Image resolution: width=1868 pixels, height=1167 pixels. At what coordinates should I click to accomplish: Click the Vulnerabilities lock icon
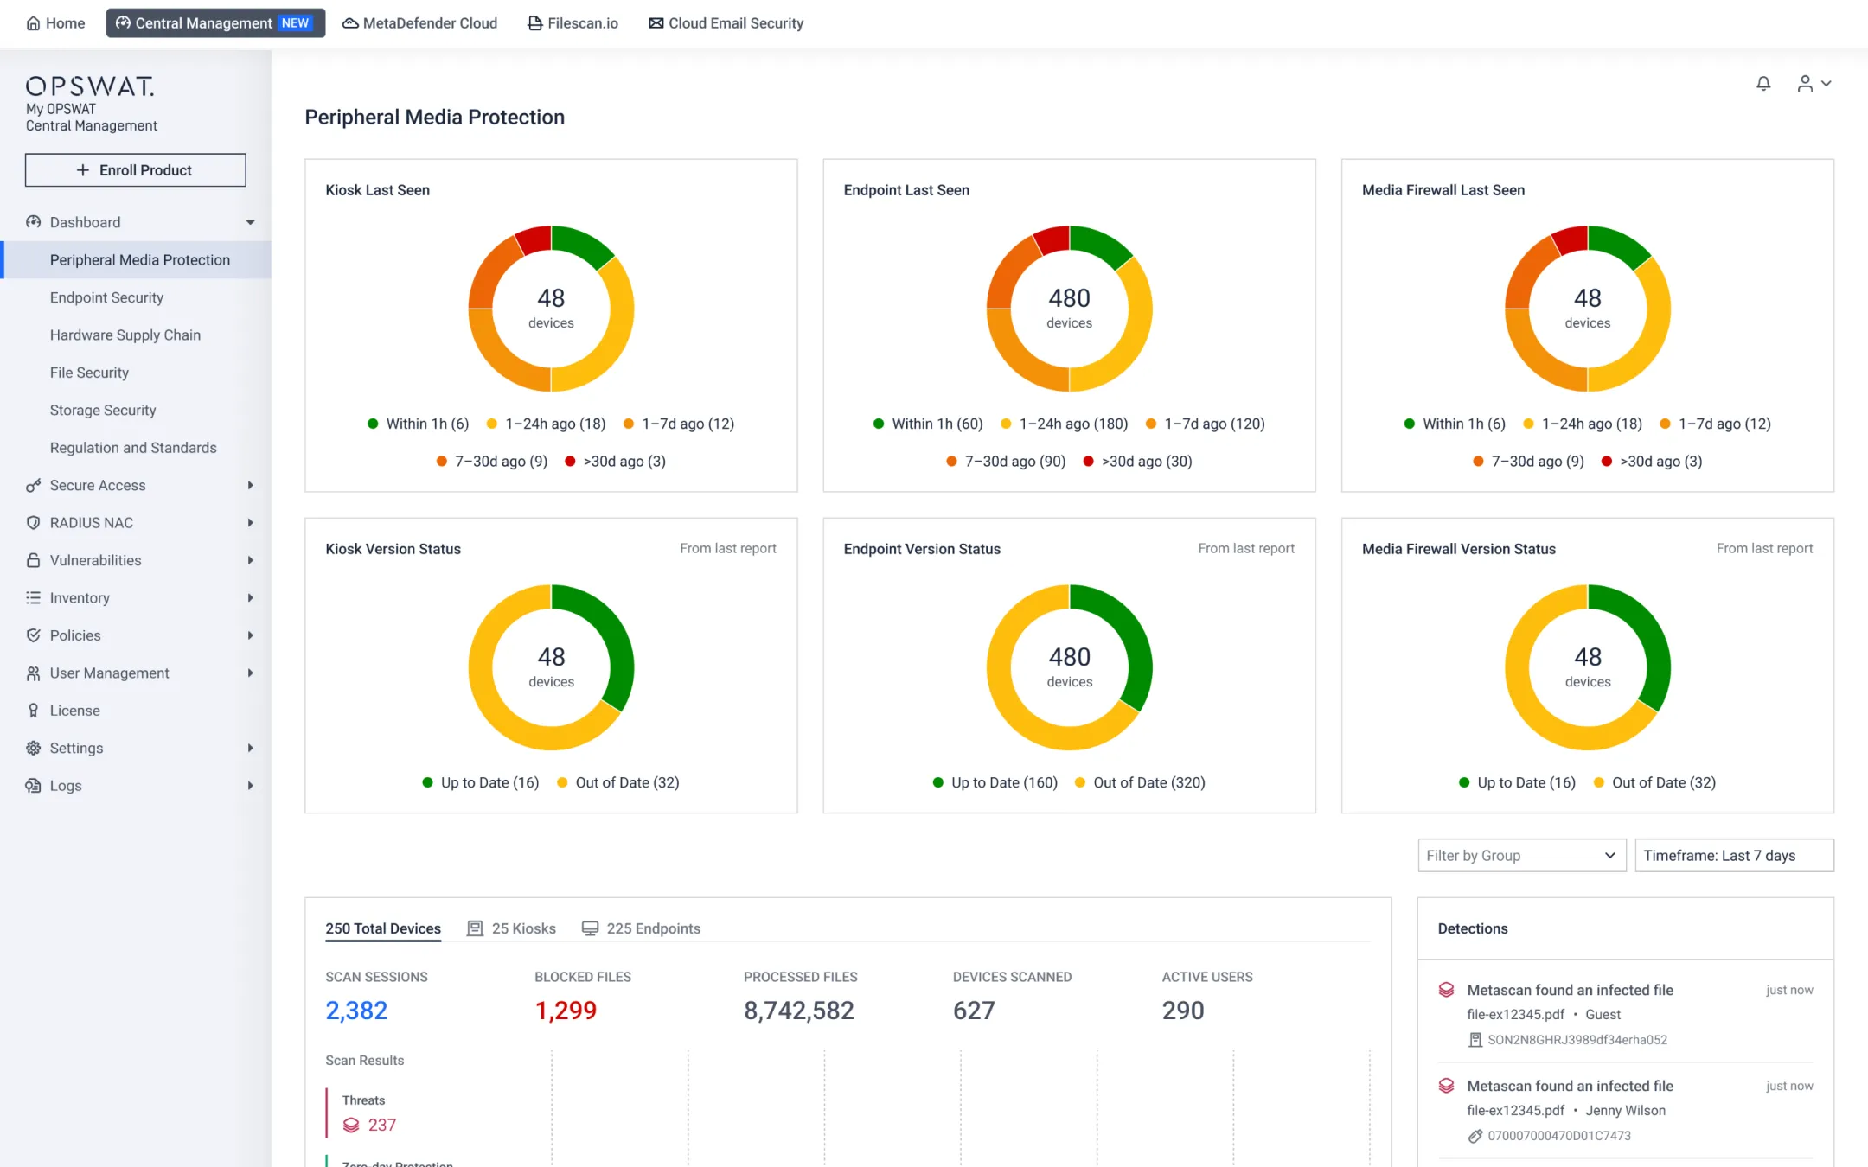[x=33, y=560]
